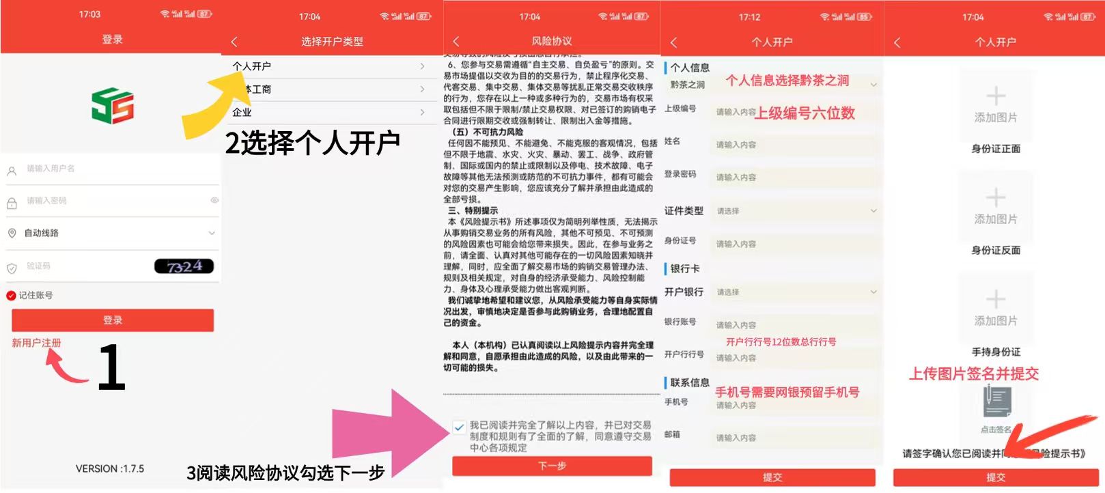Toggle the 记住账号 remember account checkbox
The height and width of the screenshot is (493, 1105).
(x=11, y=296)
